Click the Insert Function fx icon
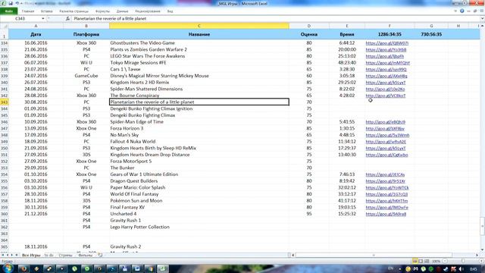Viewport: 485px width, 273px height. point(67,18)
